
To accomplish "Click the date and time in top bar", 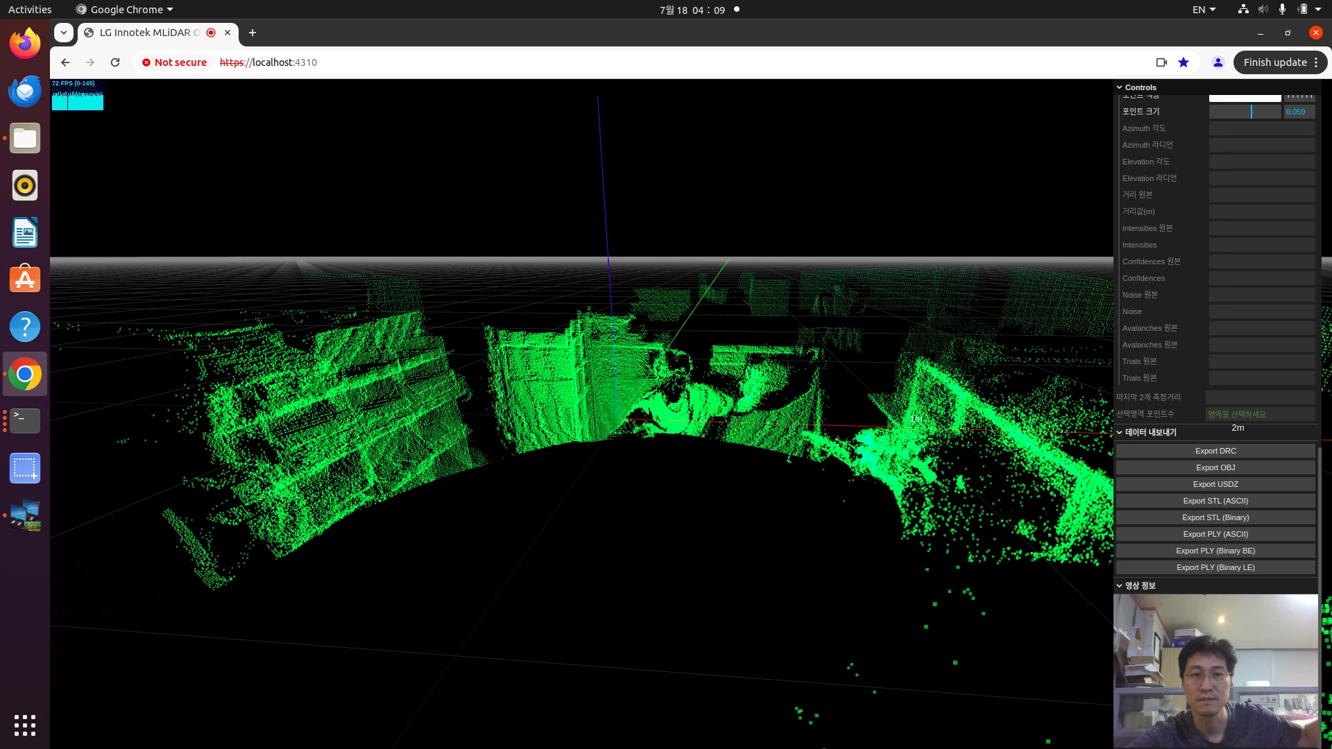I will 692,10.
